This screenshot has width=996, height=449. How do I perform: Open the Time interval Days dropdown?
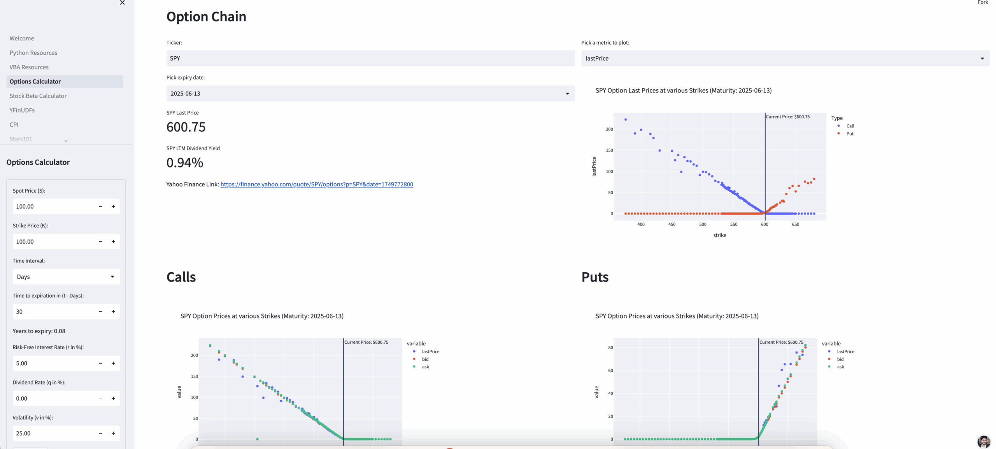[66, 277]
